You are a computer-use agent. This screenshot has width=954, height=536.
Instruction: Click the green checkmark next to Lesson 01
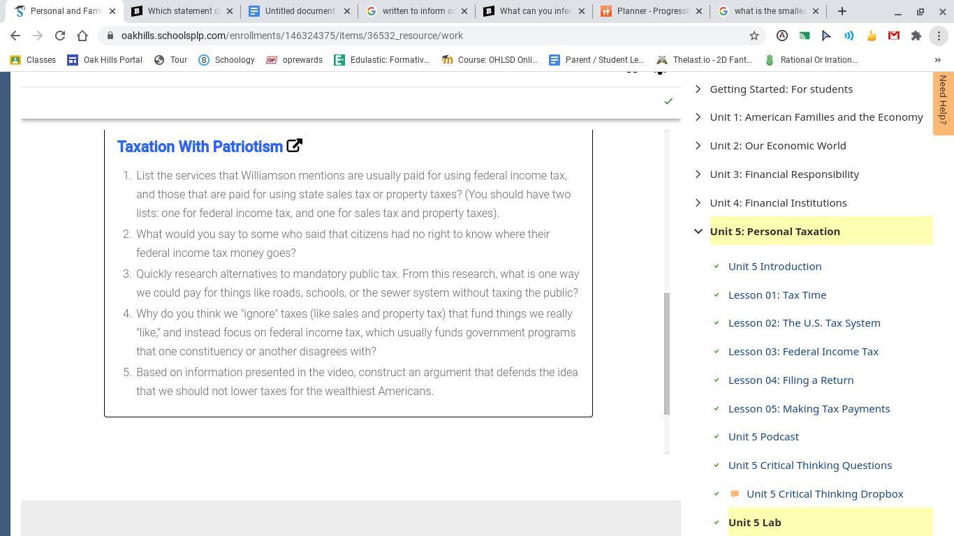(717, 295)
